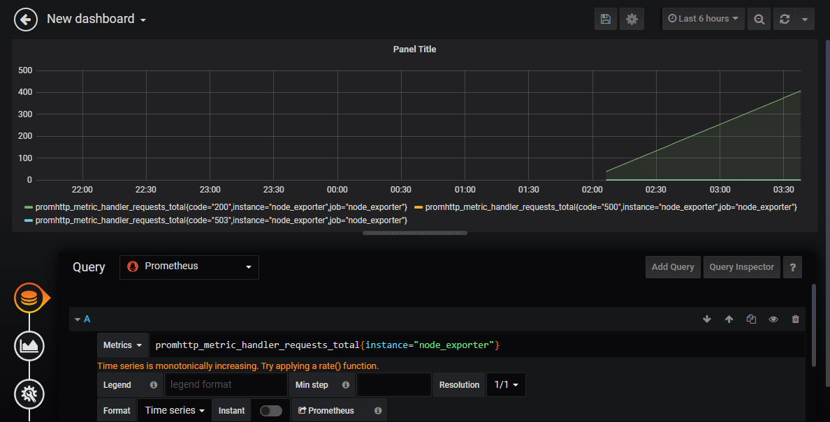Open the Last 6 hours time picker

click(703, 19)
